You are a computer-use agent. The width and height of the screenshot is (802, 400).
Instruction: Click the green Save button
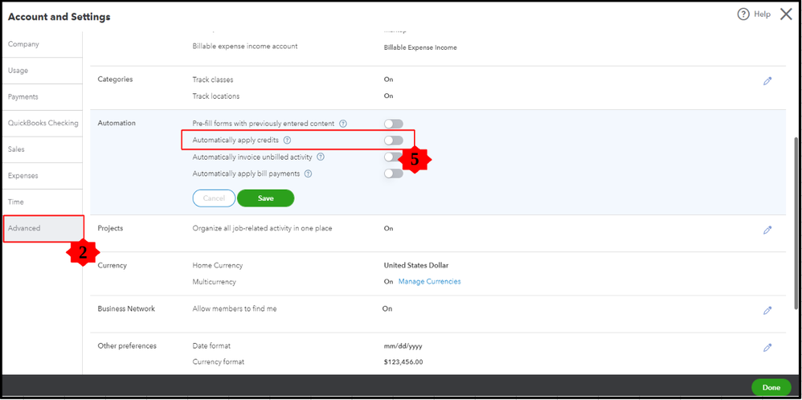coord(265,198)
